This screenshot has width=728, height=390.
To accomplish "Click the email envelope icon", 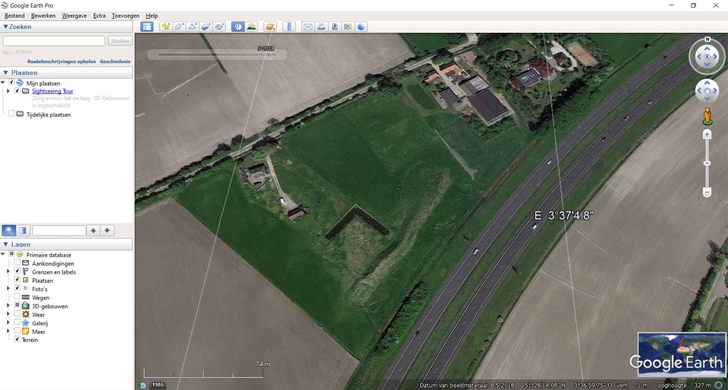I will click(x=308, y=27).
